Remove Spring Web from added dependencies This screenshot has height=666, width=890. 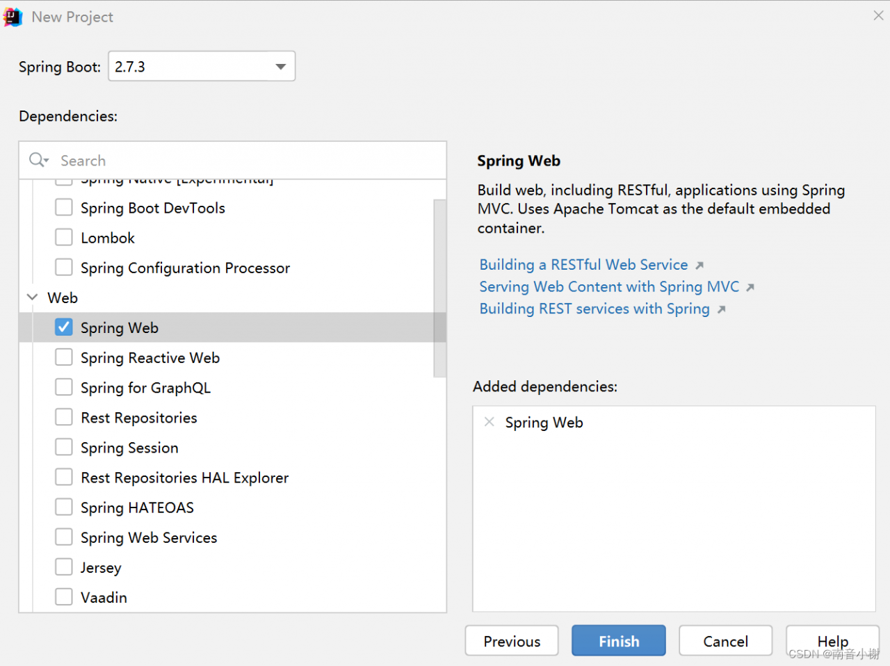[x=489, y=422]
